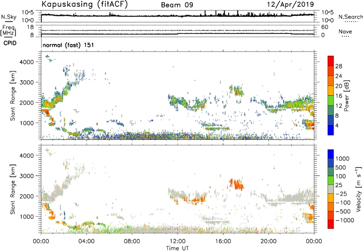Select the 'Freq. [MHz]' axis label
The width and height of the screenshot is (363, 251).
pos(8,30)
